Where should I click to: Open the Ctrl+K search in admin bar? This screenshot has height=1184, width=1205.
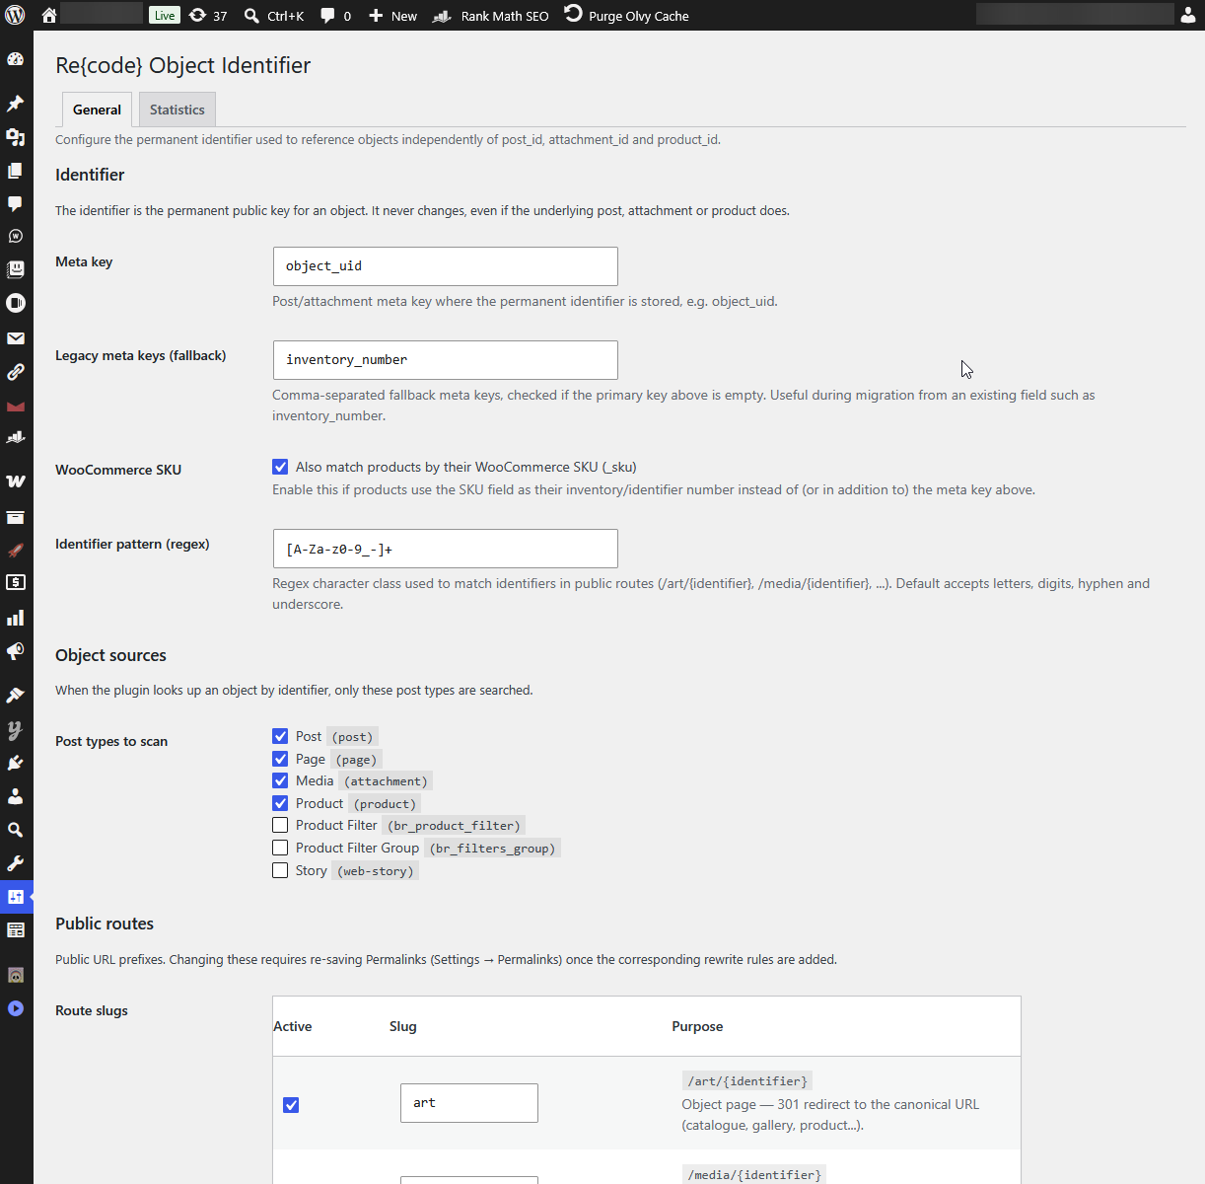pyautogui.click(x=274, y=16)
